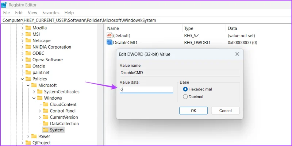The height and width of the screenshot is (146, 292).
Task: Select the Oracle tree label
Action: pyautogui.click(x=39, y=66)
